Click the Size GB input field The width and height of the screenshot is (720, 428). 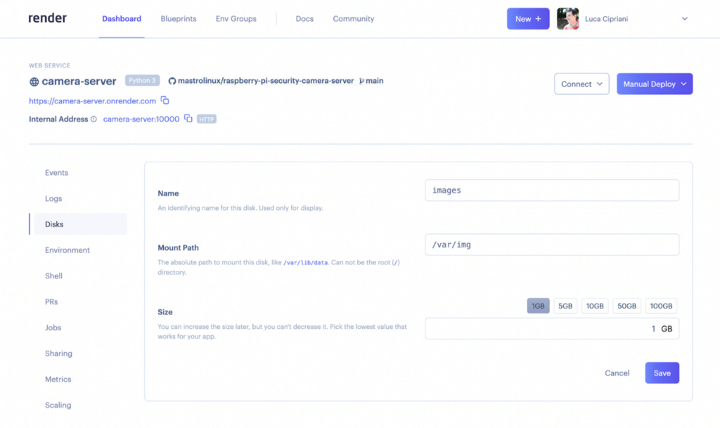point(552,328)
